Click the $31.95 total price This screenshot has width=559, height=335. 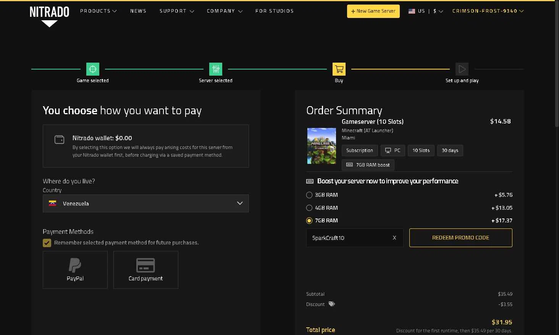coord(502,322)
